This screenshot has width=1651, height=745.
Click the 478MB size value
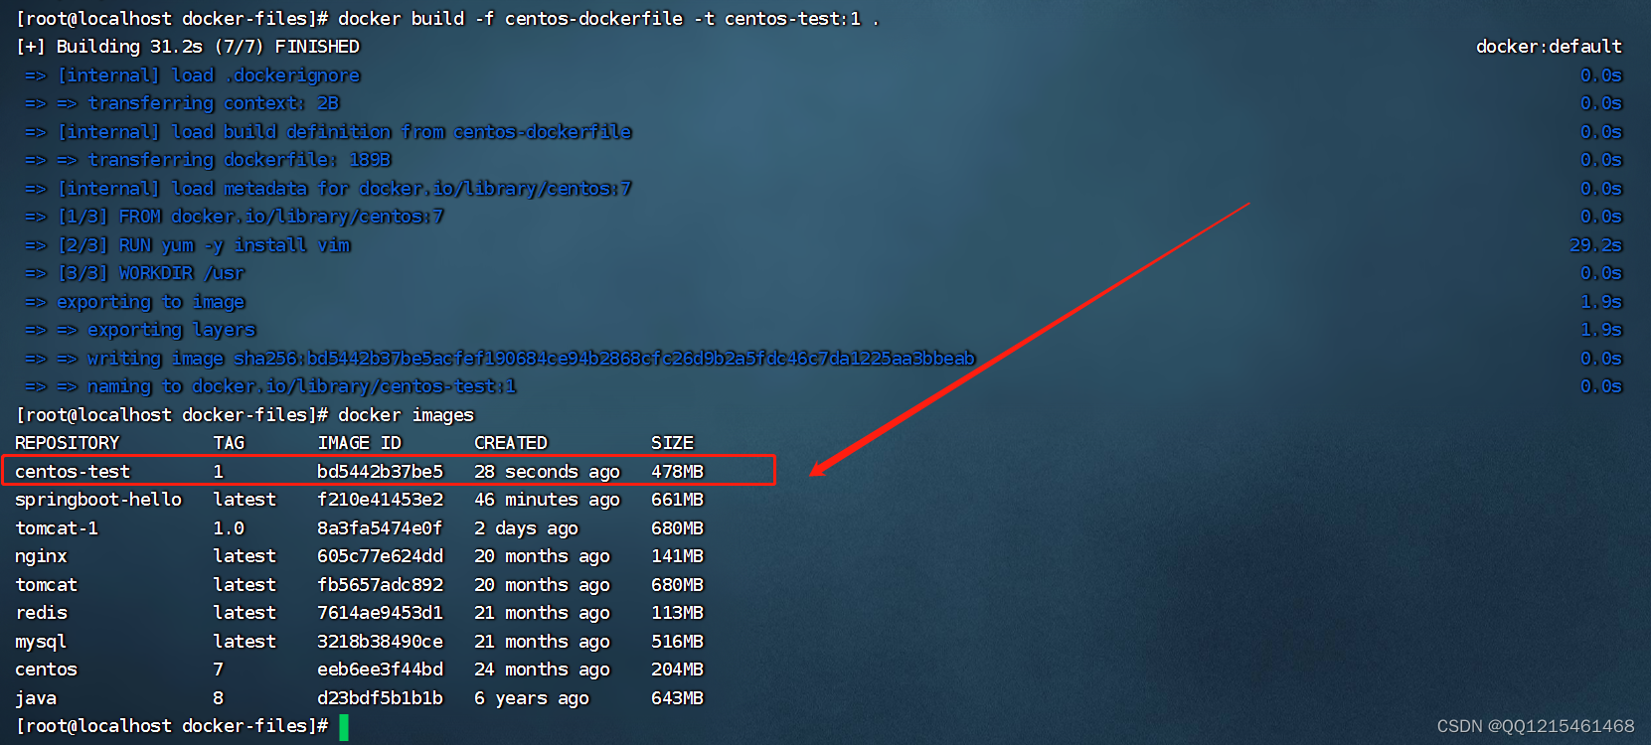click(x=678, y=472)
